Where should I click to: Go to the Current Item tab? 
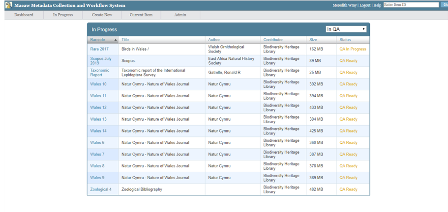click(141, 15)
